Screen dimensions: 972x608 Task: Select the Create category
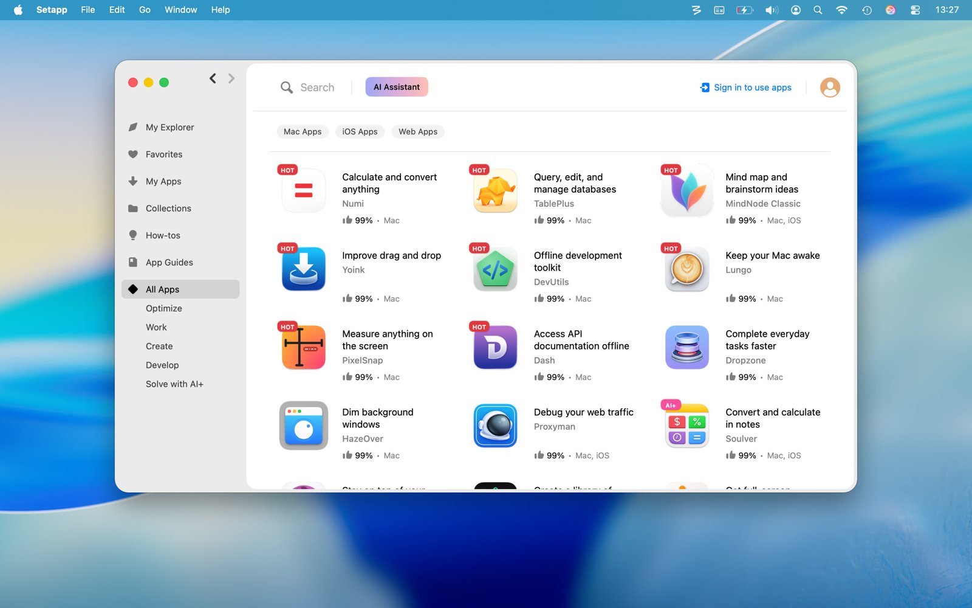point(159,346)
